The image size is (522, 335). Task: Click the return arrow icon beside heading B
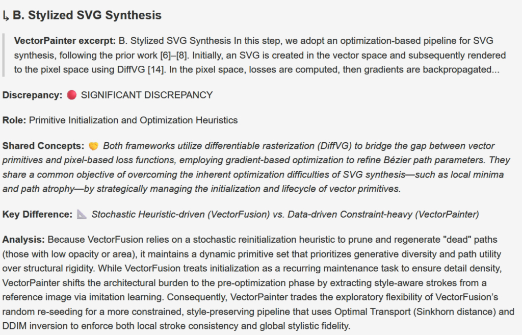click(6, 16)
